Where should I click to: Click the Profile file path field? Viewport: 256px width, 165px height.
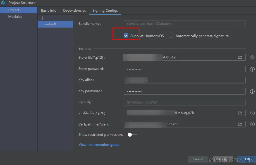coord(185,113)
